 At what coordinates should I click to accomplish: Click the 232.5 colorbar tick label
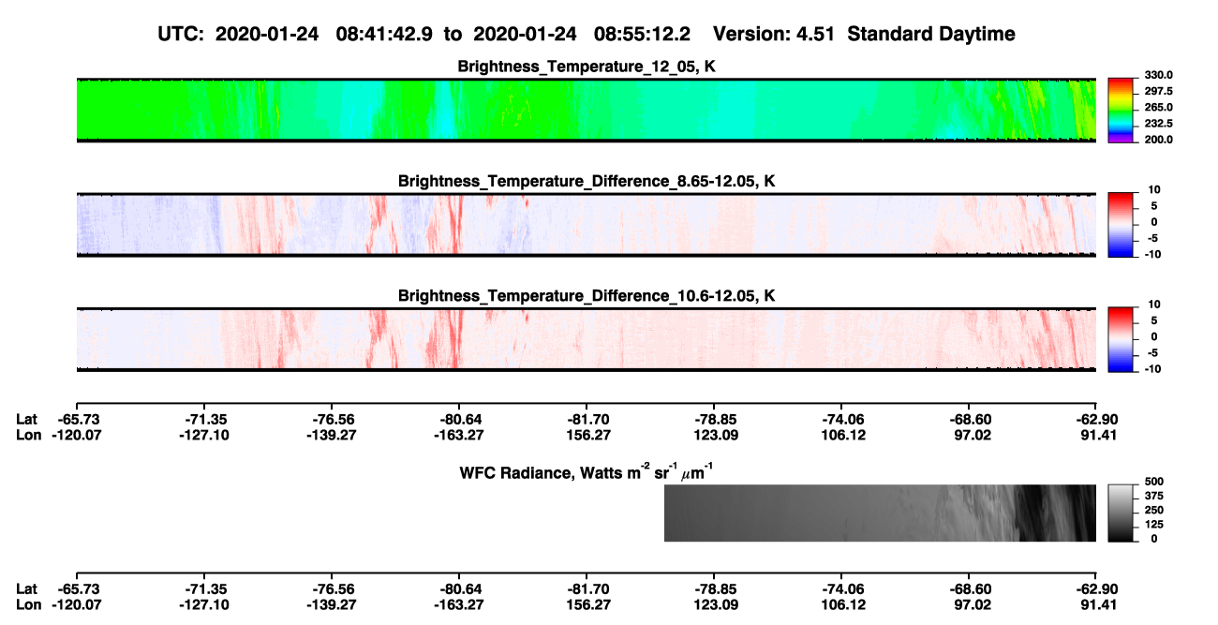[1159, 123]
